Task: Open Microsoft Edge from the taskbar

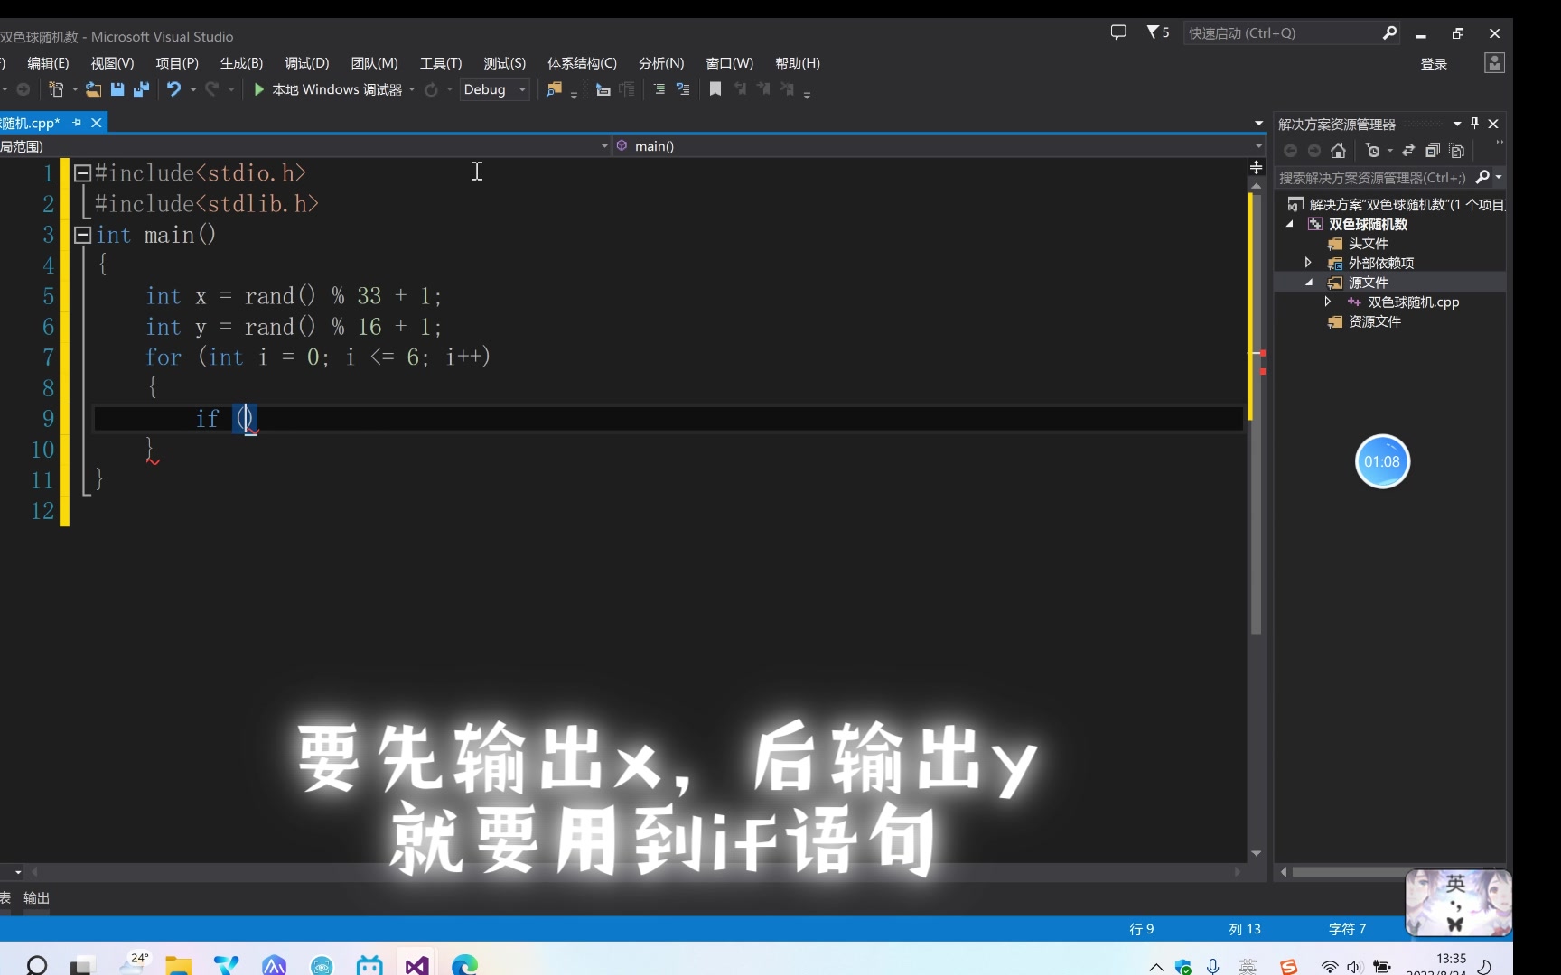Action: 463,964
